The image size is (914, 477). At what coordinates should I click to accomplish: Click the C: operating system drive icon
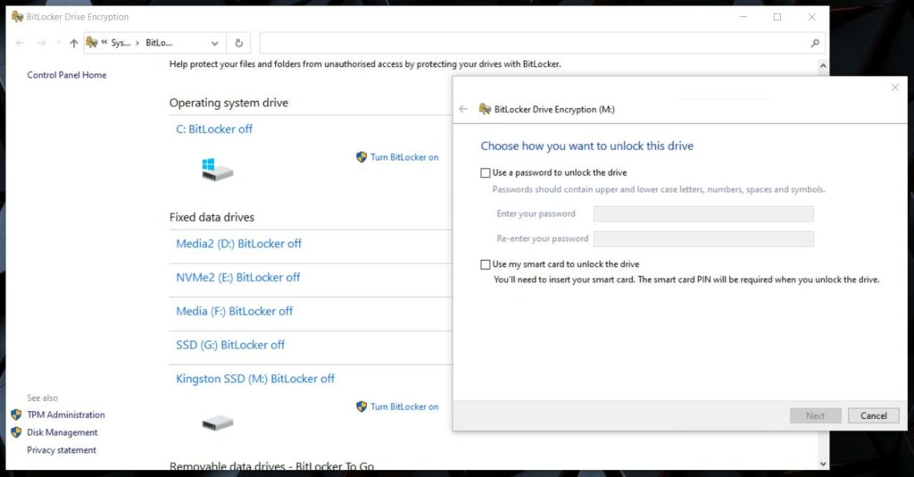pos(217,169)
